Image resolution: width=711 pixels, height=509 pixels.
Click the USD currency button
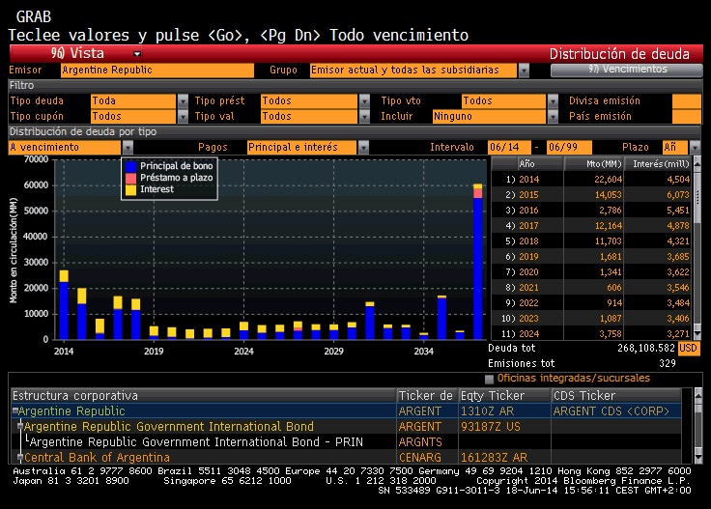click(x=688, y=348)
